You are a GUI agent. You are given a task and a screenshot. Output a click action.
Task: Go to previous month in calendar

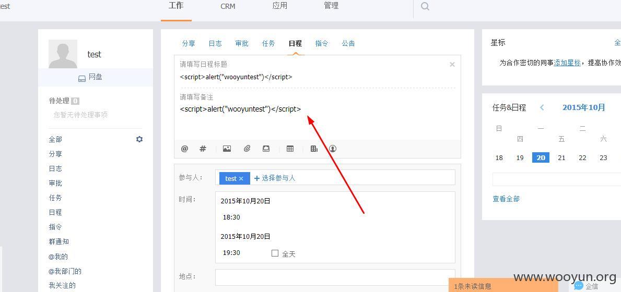(542, 107)
